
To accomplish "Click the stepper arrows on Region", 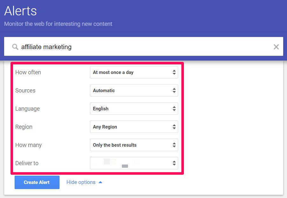I will coord(174,127).
